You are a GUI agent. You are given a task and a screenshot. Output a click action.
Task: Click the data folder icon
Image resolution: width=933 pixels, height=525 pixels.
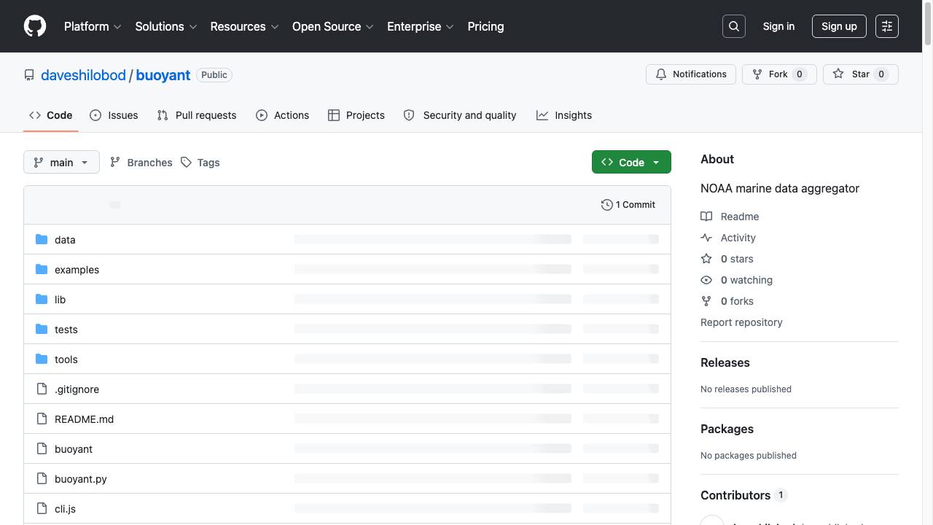(42, 239)
